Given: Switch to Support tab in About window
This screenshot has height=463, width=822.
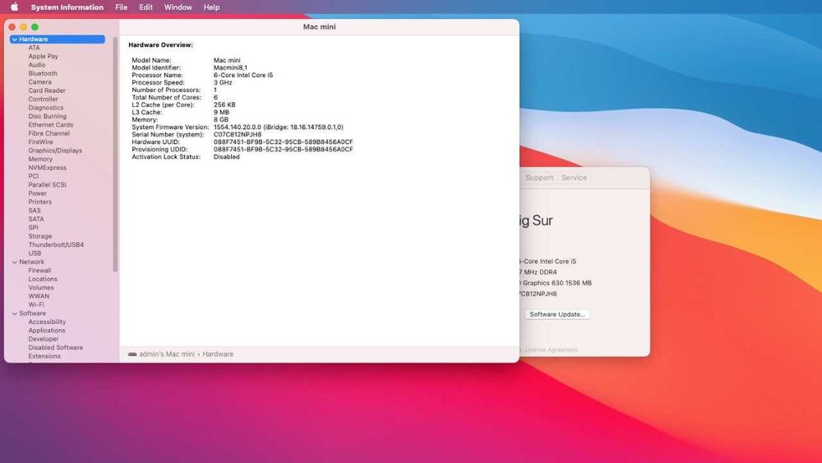Looking at the screenshot, I should tap(539, 178).
